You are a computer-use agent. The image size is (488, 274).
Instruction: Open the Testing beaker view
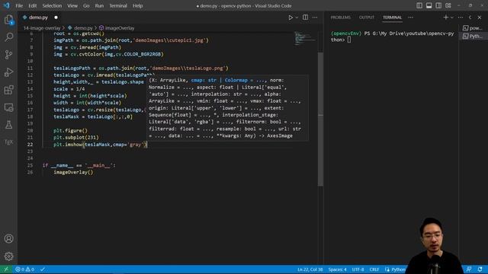pos(8,125)
